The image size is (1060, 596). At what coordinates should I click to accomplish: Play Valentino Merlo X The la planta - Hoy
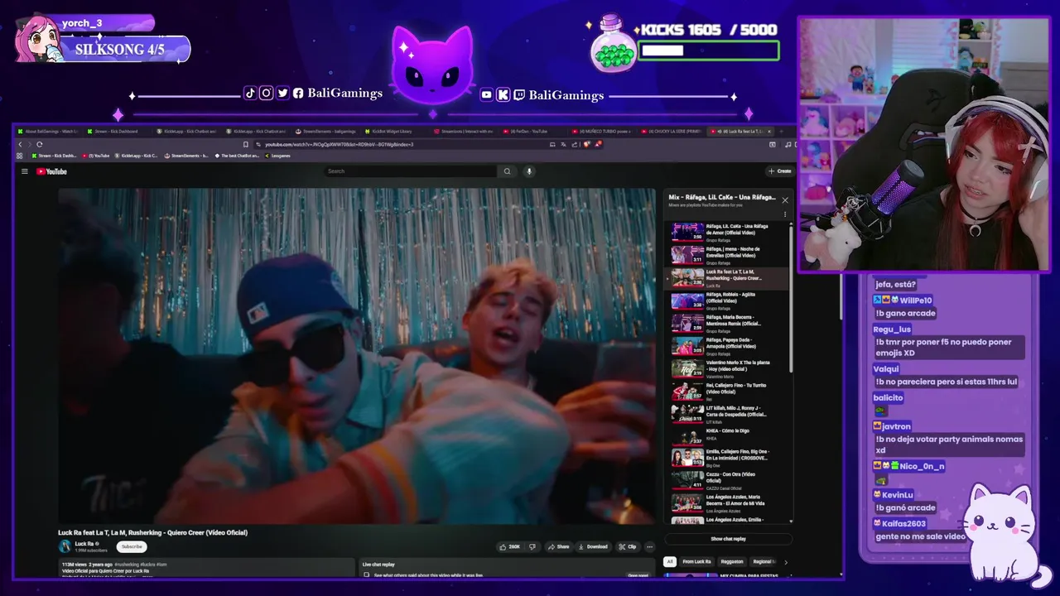[726, 368]
